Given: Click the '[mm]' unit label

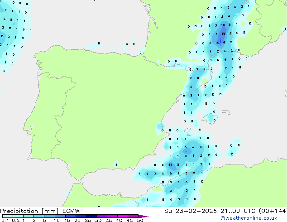Looking at the screenshot, I should click(x=50, y=211).
